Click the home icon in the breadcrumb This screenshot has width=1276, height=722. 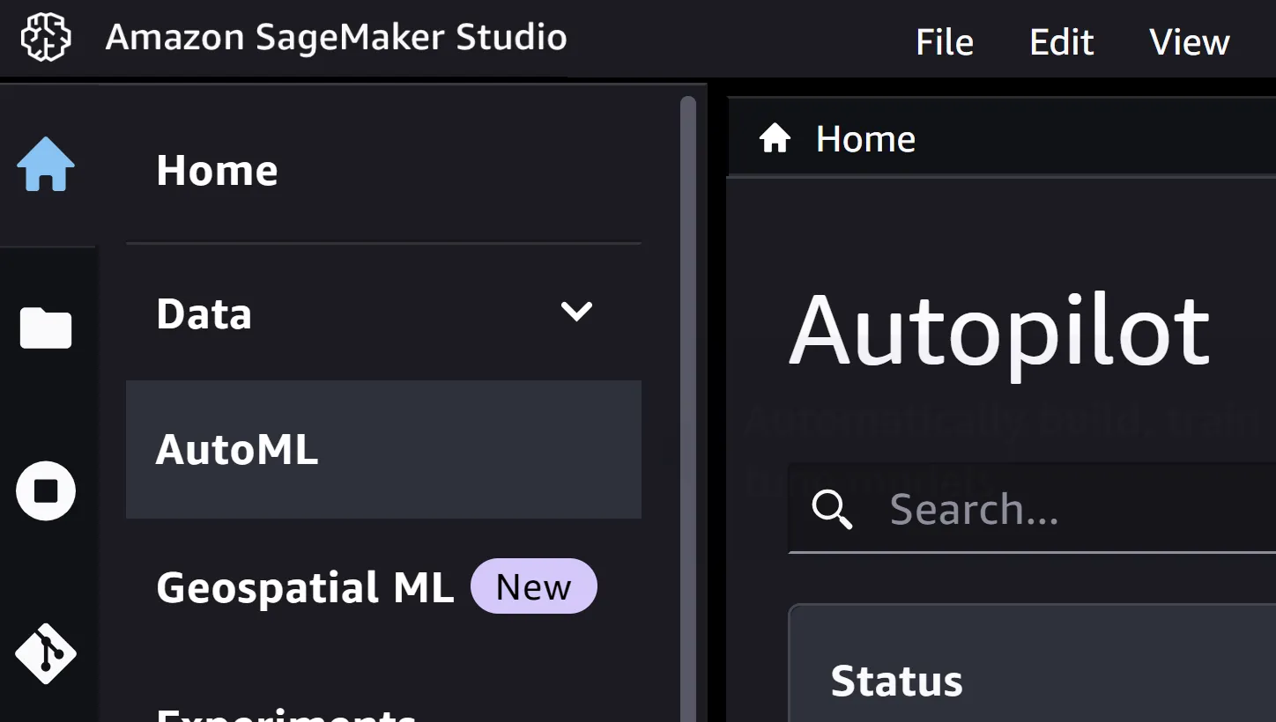coord(775,137)
